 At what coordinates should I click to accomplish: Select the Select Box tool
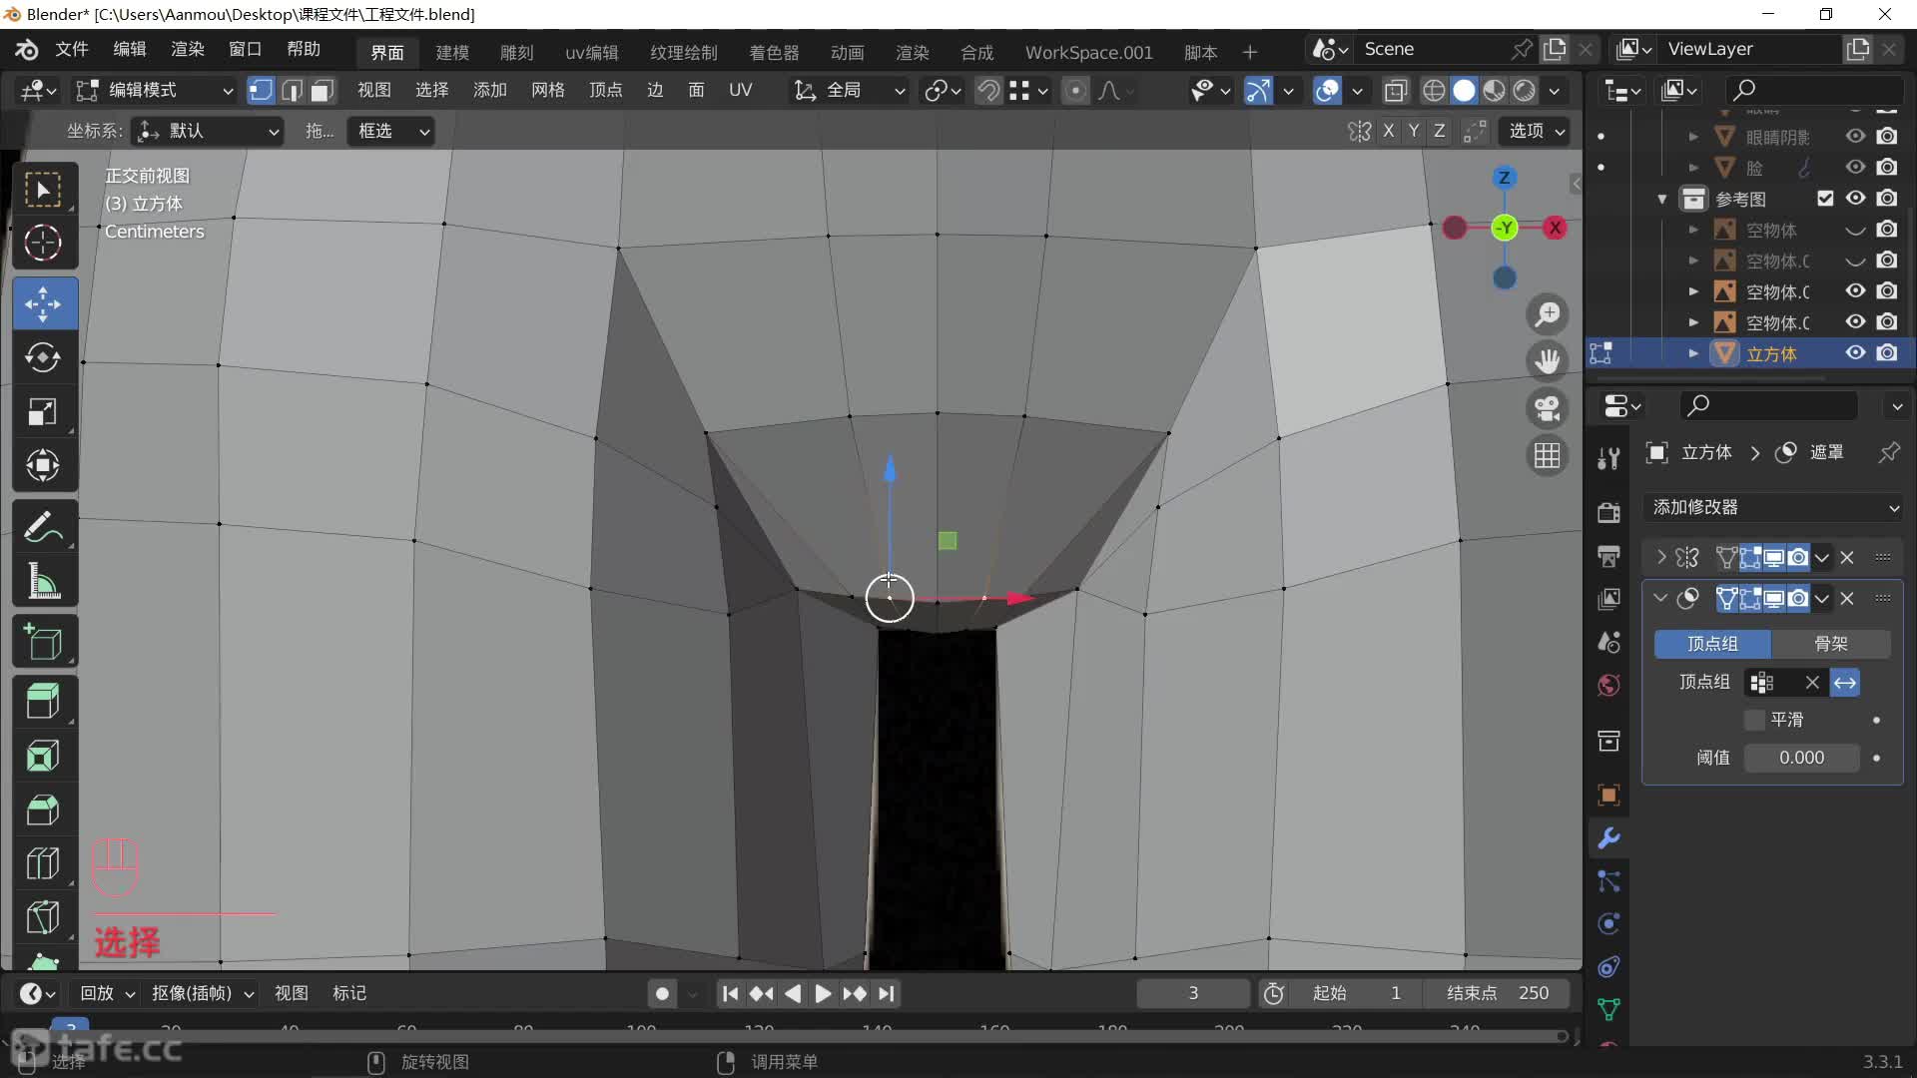[43, 190]
